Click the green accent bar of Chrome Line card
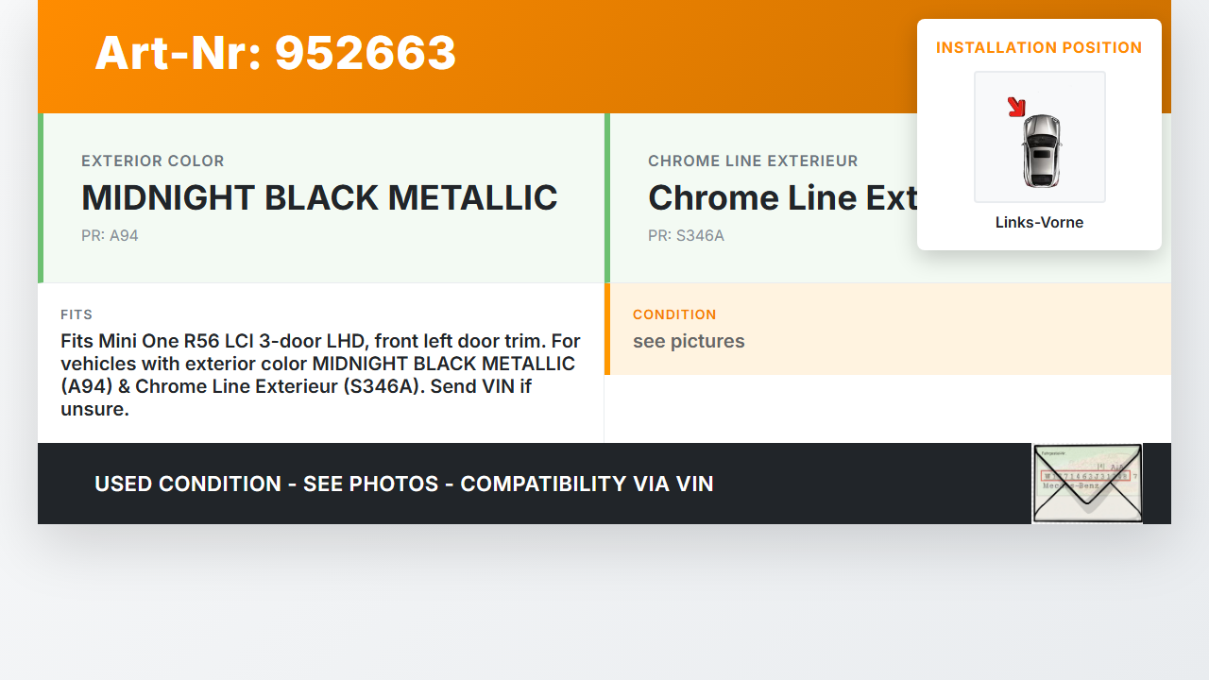 [x=607, y=198]
